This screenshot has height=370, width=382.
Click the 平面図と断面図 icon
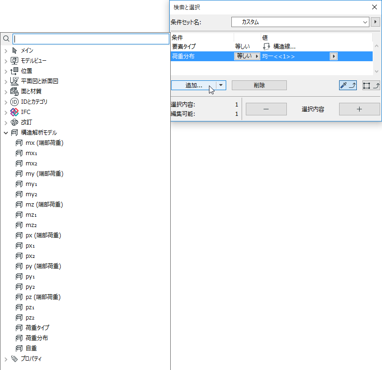(x=14, y=81)
